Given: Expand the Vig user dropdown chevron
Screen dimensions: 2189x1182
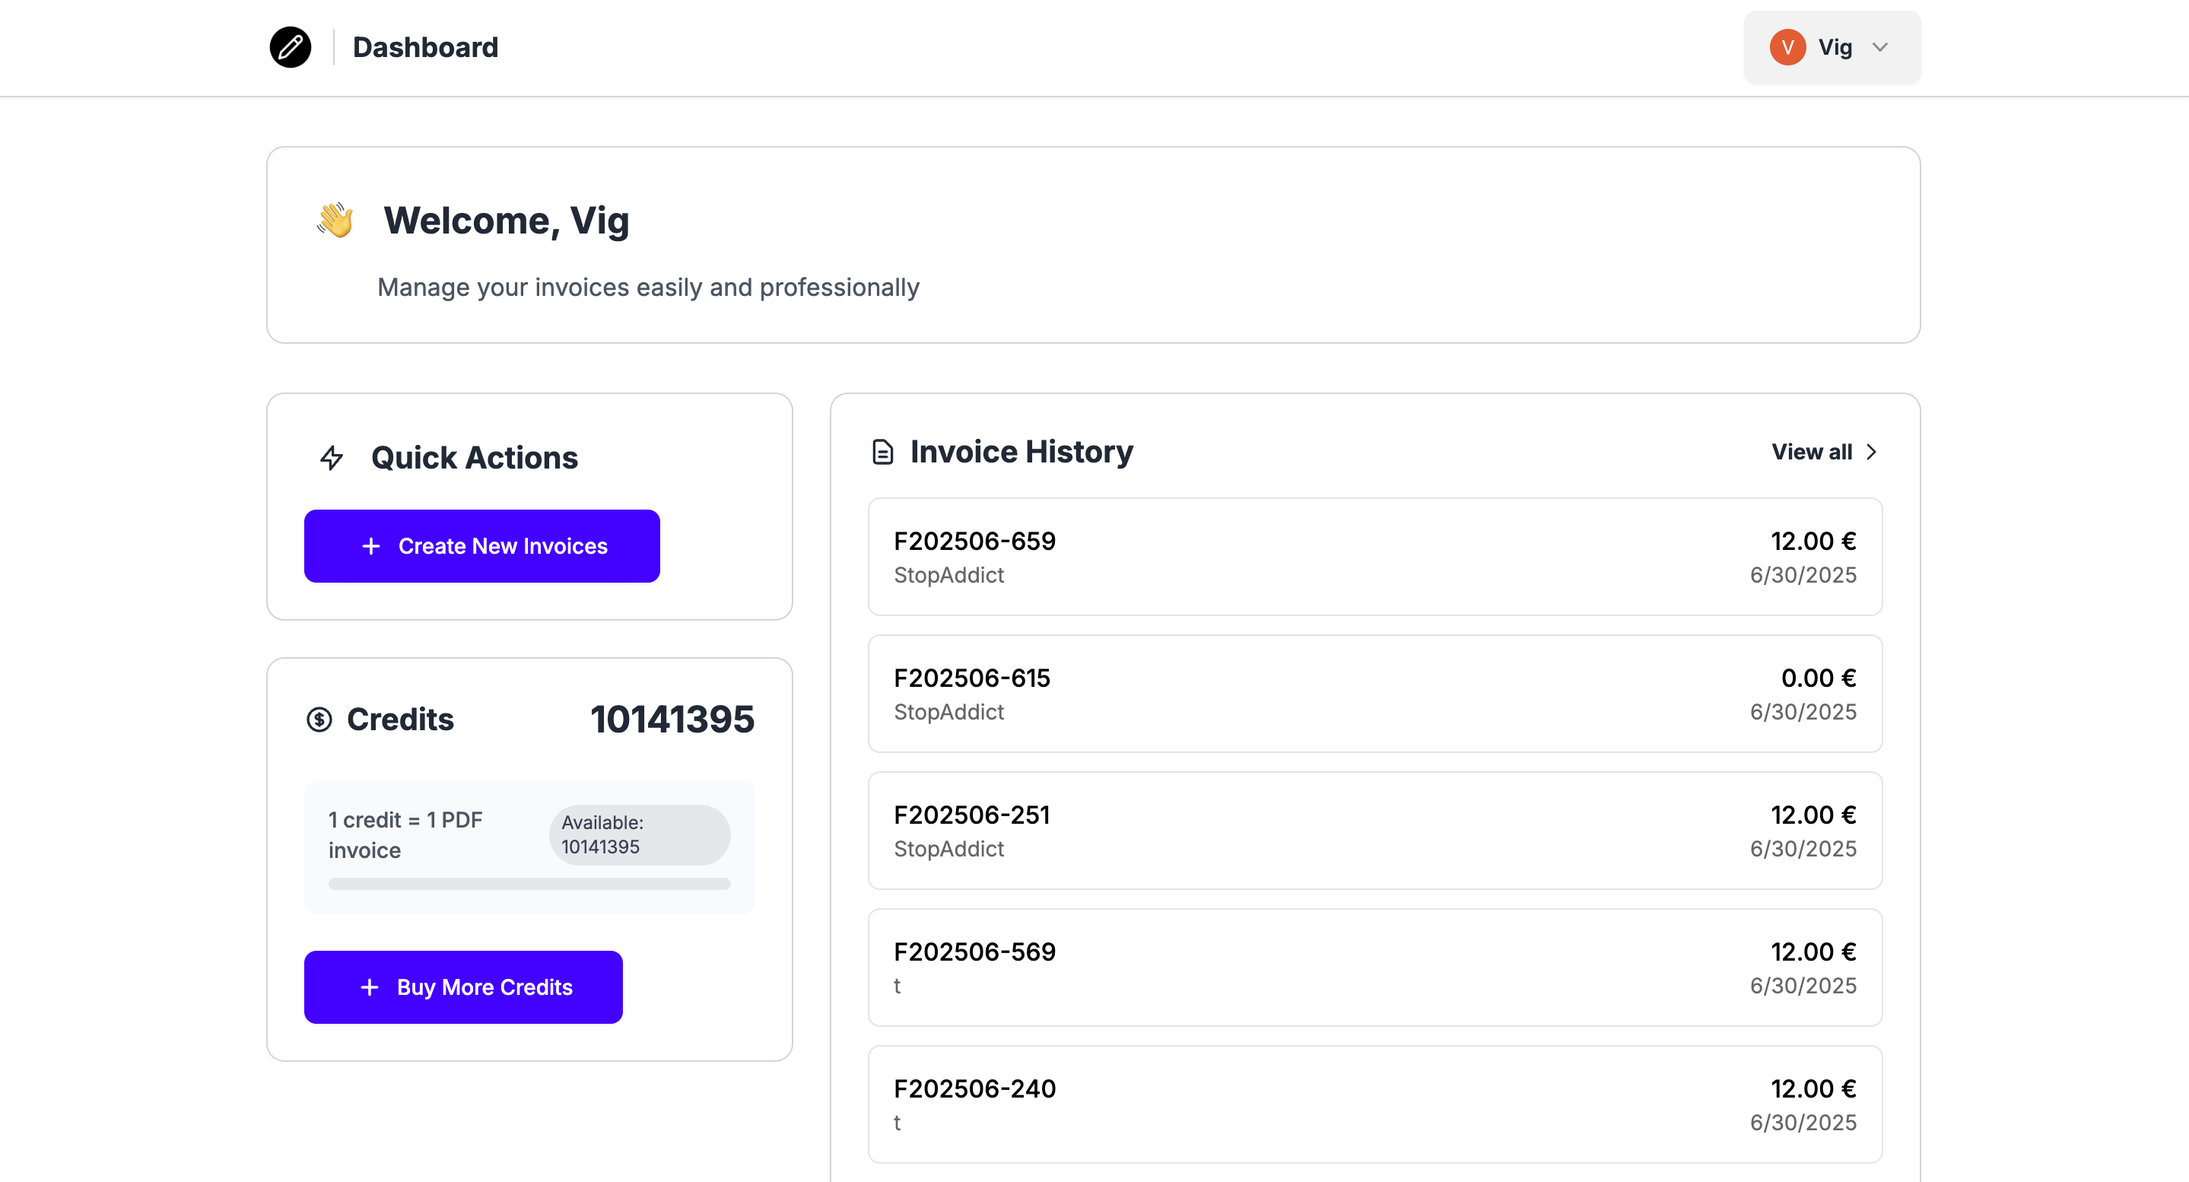Looking at the screenshot, I should [1880, 48].
